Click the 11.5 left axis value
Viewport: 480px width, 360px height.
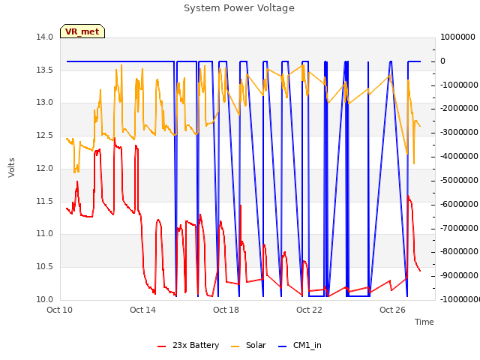click(x=45, y=202)
